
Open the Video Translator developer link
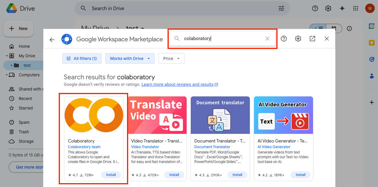(x=145, y=147)
